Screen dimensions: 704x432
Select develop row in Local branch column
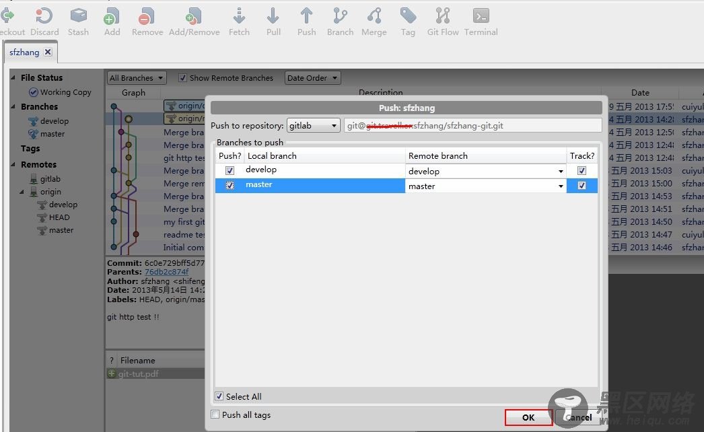click(325, 170)
